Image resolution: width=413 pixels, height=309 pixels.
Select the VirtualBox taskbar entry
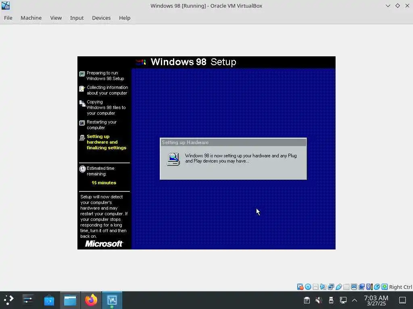click(x=112, y=300)
